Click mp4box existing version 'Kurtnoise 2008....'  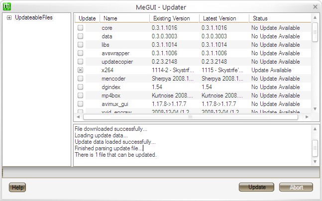(172, 95)
